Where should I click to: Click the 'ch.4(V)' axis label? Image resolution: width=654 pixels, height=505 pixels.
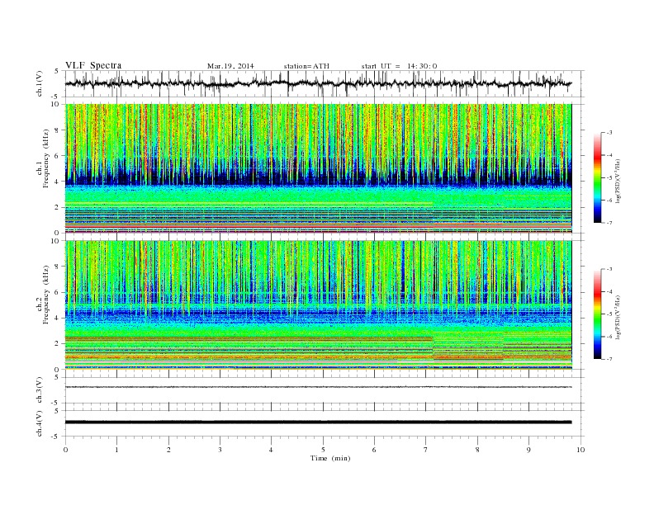pos(40,423)
